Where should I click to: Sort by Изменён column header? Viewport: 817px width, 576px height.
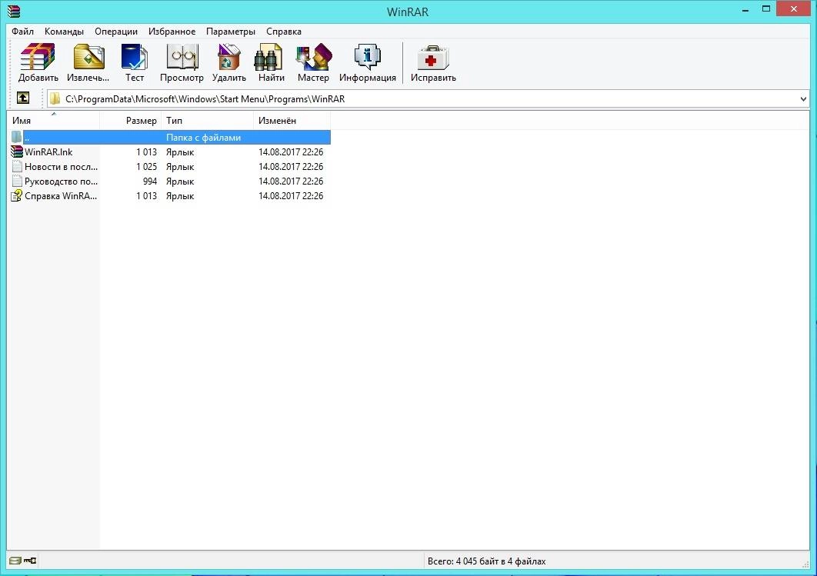point(292,120)
